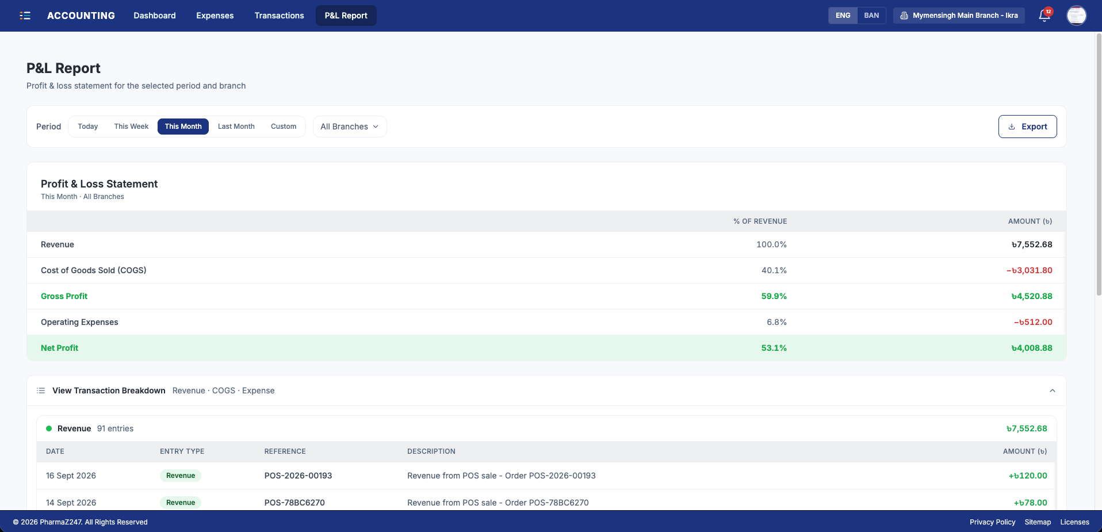
Task: Click the list icon beside View Transaction Breakdown
Action: (x=41, y=391)
